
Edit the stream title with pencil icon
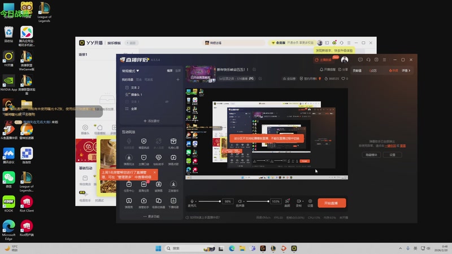tap(254, 69)
